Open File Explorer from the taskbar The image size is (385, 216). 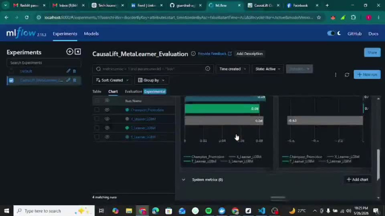[x=129, y=211]
